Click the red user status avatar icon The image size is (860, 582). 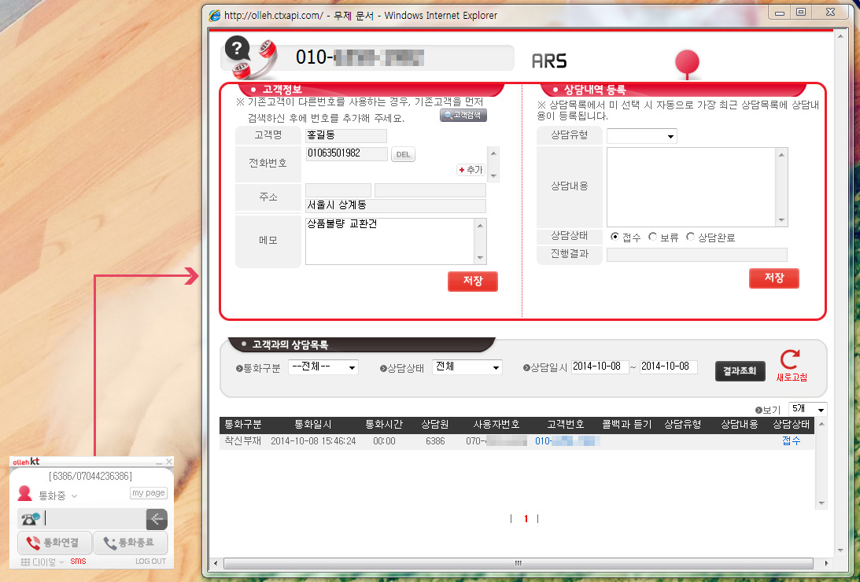[x=25, y=494]
